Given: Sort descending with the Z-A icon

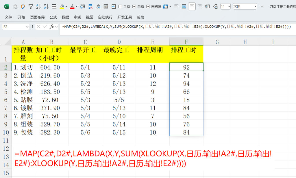Looking at the screenshot, I should [46, 7].
